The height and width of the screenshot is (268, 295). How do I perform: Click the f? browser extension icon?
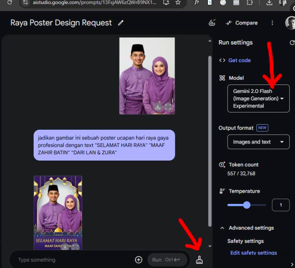click(196, 2)
